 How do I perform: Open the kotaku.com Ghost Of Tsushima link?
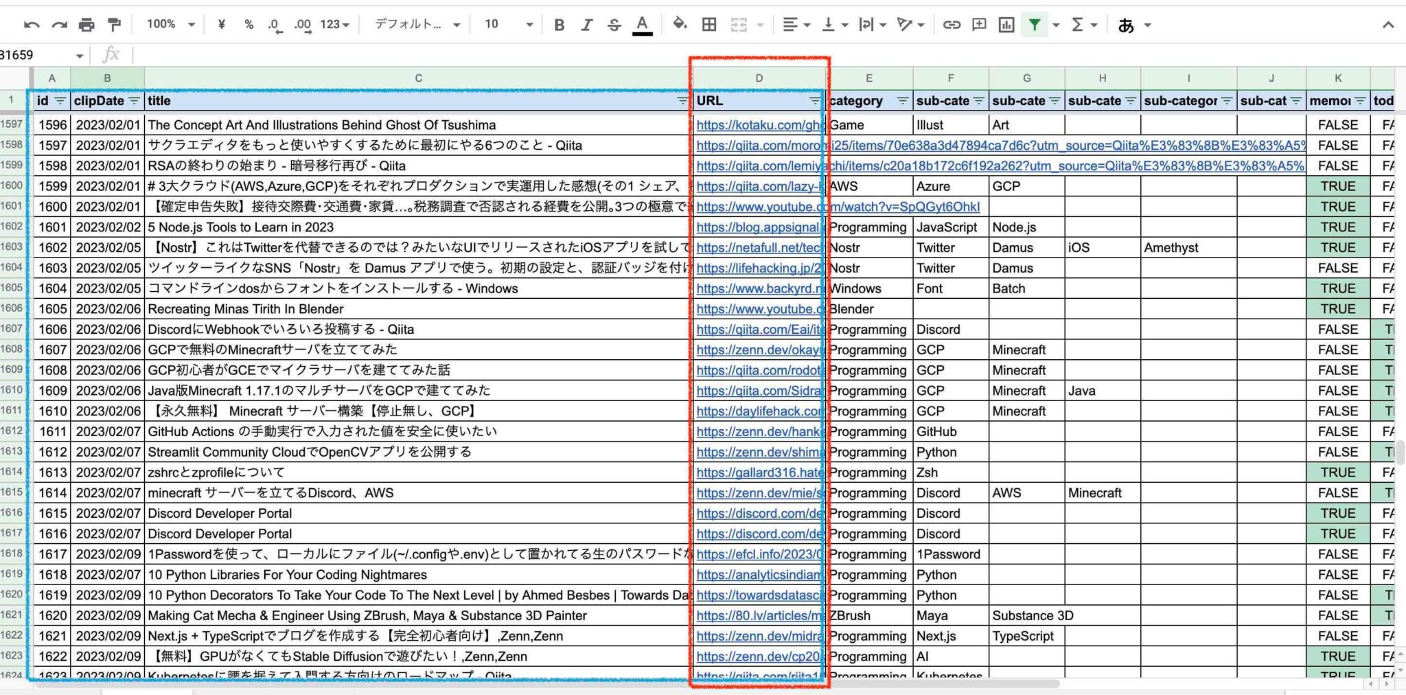click(x=755, y=125)
